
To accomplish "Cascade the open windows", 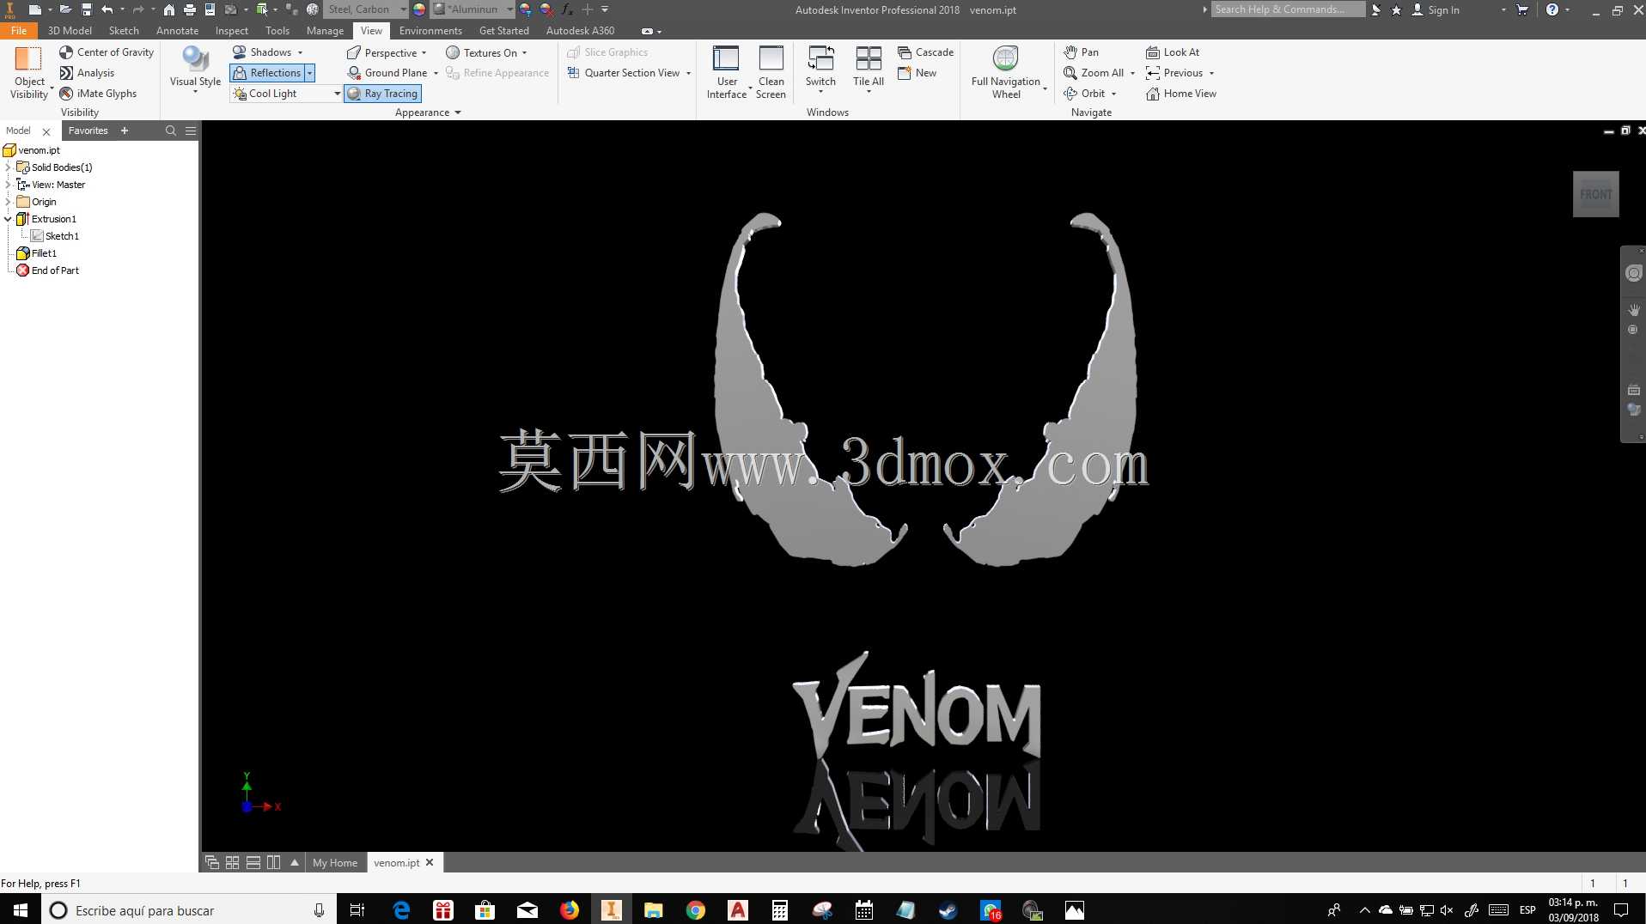I will (x=925, y=52).
